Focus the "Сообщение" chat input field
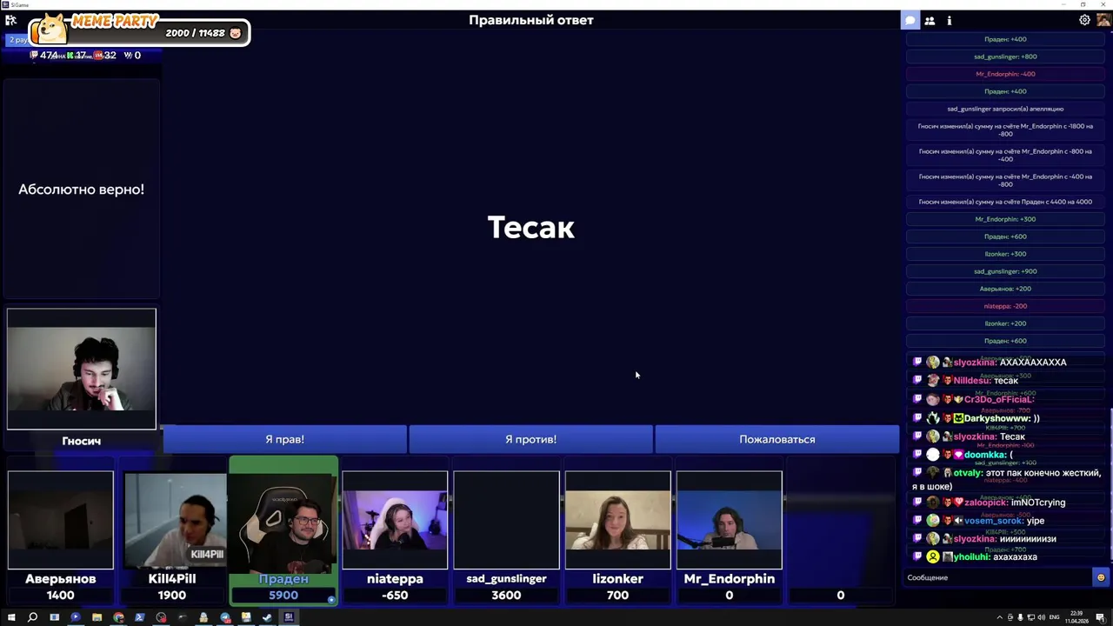1113x626 pixels. tap(997, 577)
